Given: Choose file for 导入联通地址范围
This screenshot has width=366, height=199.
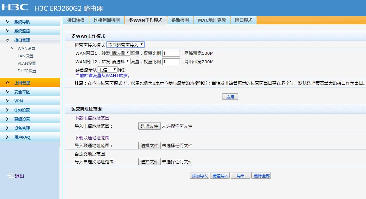Looking at the screenshot, I should pos(149,146).
